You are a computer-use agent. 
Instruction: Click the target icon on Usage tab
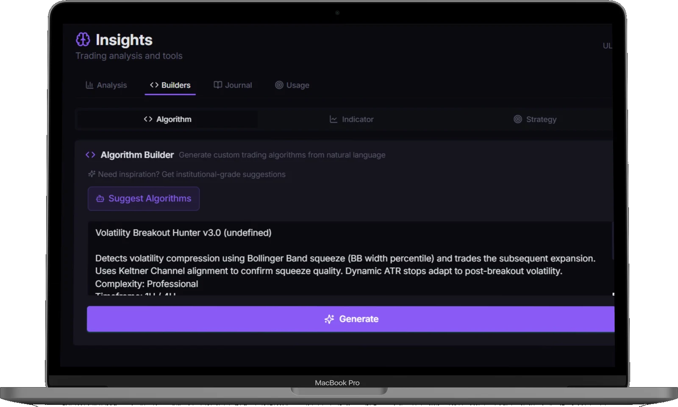point(279,85)
